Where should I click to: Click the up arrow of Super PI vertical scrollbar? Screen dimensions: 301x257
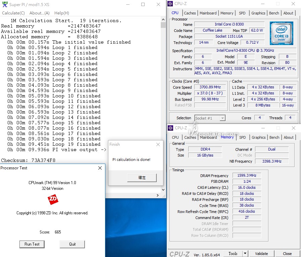[163, 19]
